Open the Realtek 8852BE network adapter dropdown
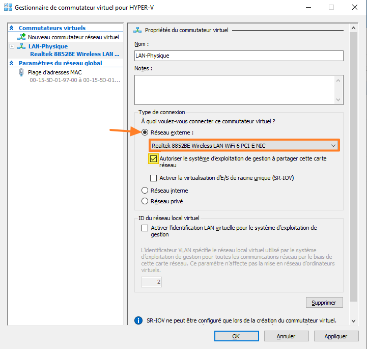 click(x=244, y=146)
